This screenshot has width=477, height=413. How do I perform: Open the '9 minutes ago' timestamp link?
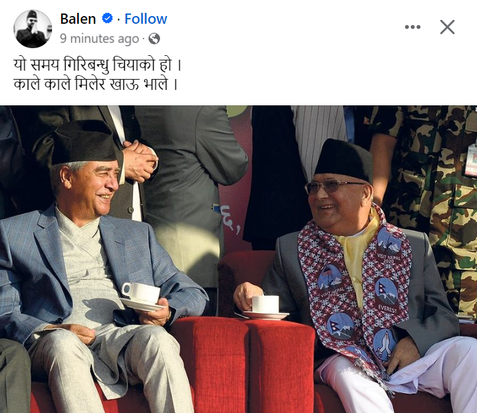pos(100,39)
